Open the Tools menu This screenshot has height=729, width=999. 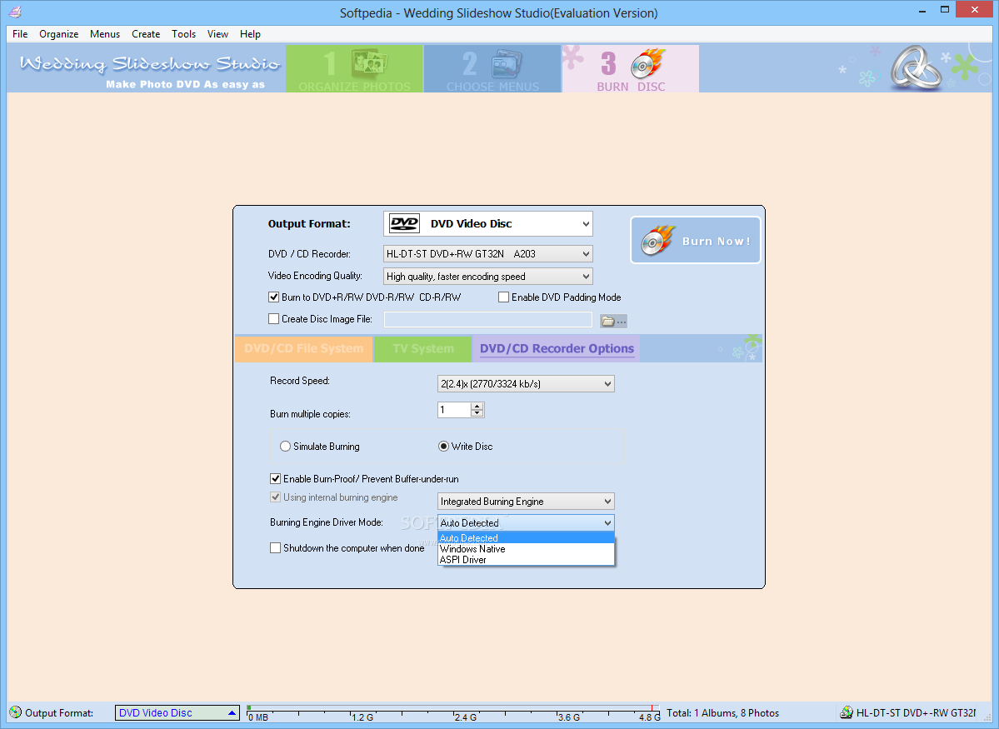(x=183, y=34)
